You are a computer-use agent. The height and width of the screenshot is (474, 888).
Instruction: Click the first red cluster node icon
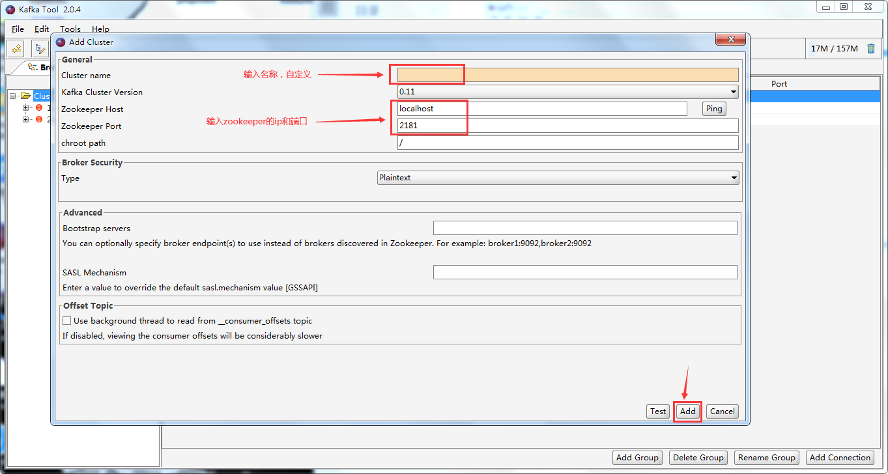coord(39,107)
